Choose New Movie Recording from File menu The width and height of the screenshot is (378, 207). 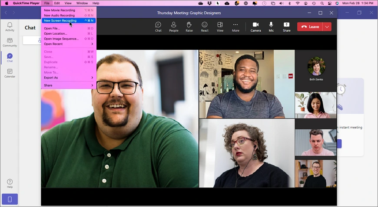coord(69,10)
